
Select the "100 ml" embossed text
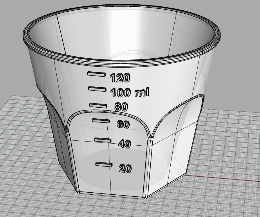pos(130,92)
